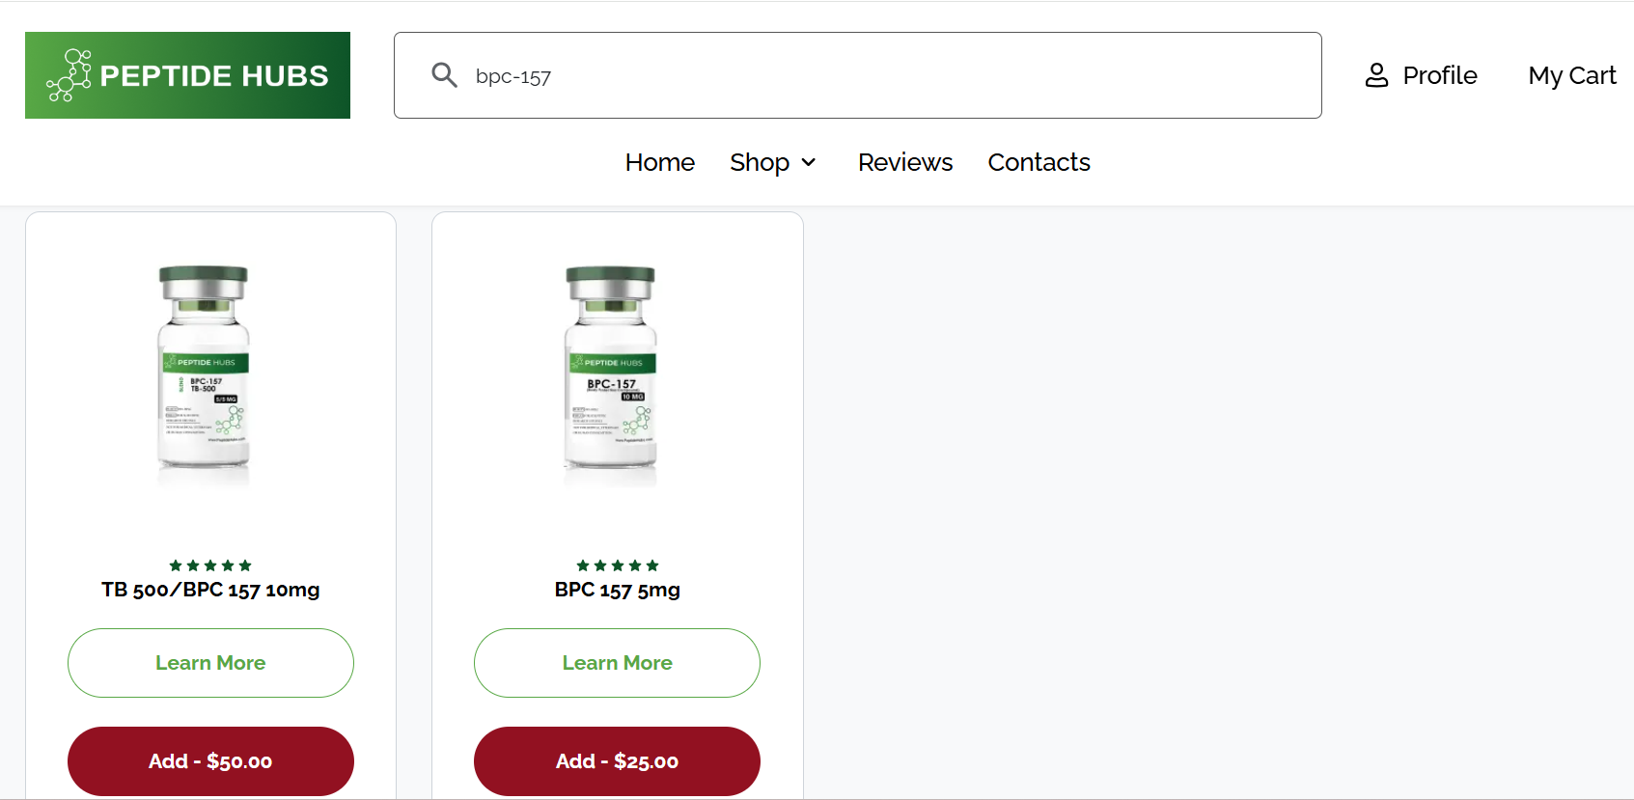Click the Profile user icon
1634x800 pixels.
pyautogui.click(x=1376, y=75)
